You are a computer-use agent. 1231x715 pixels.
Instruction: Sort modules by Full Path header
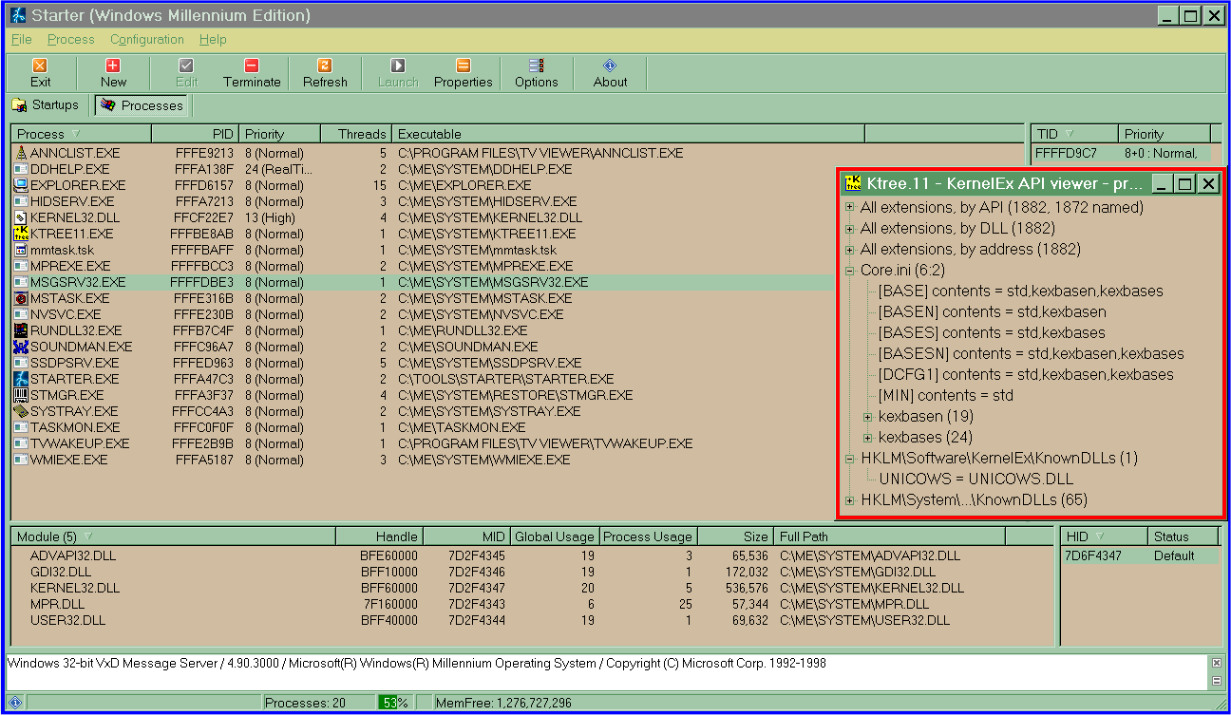tap(888, 536)
